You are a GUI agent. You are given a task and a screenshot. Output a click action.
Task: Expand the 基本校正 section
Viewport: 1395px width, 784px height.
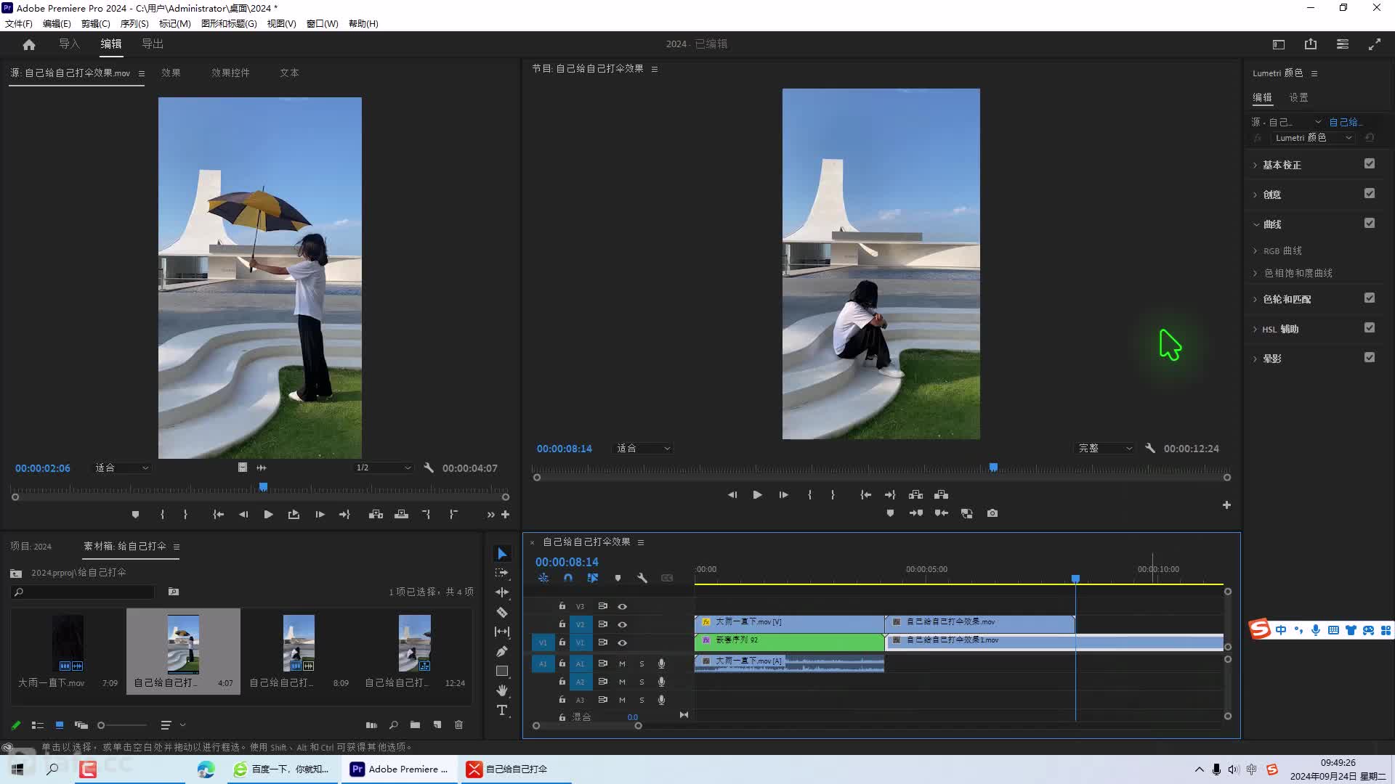tap(1255, 166)
